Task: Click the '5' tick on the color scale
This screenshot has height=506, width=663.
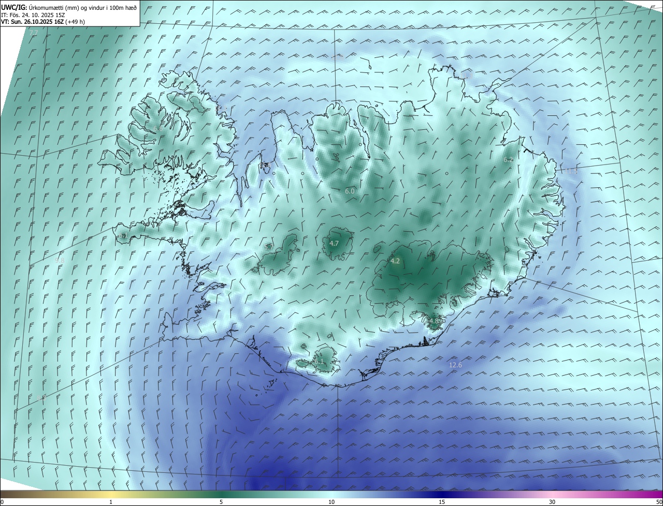Action: (x=221, y=502)
